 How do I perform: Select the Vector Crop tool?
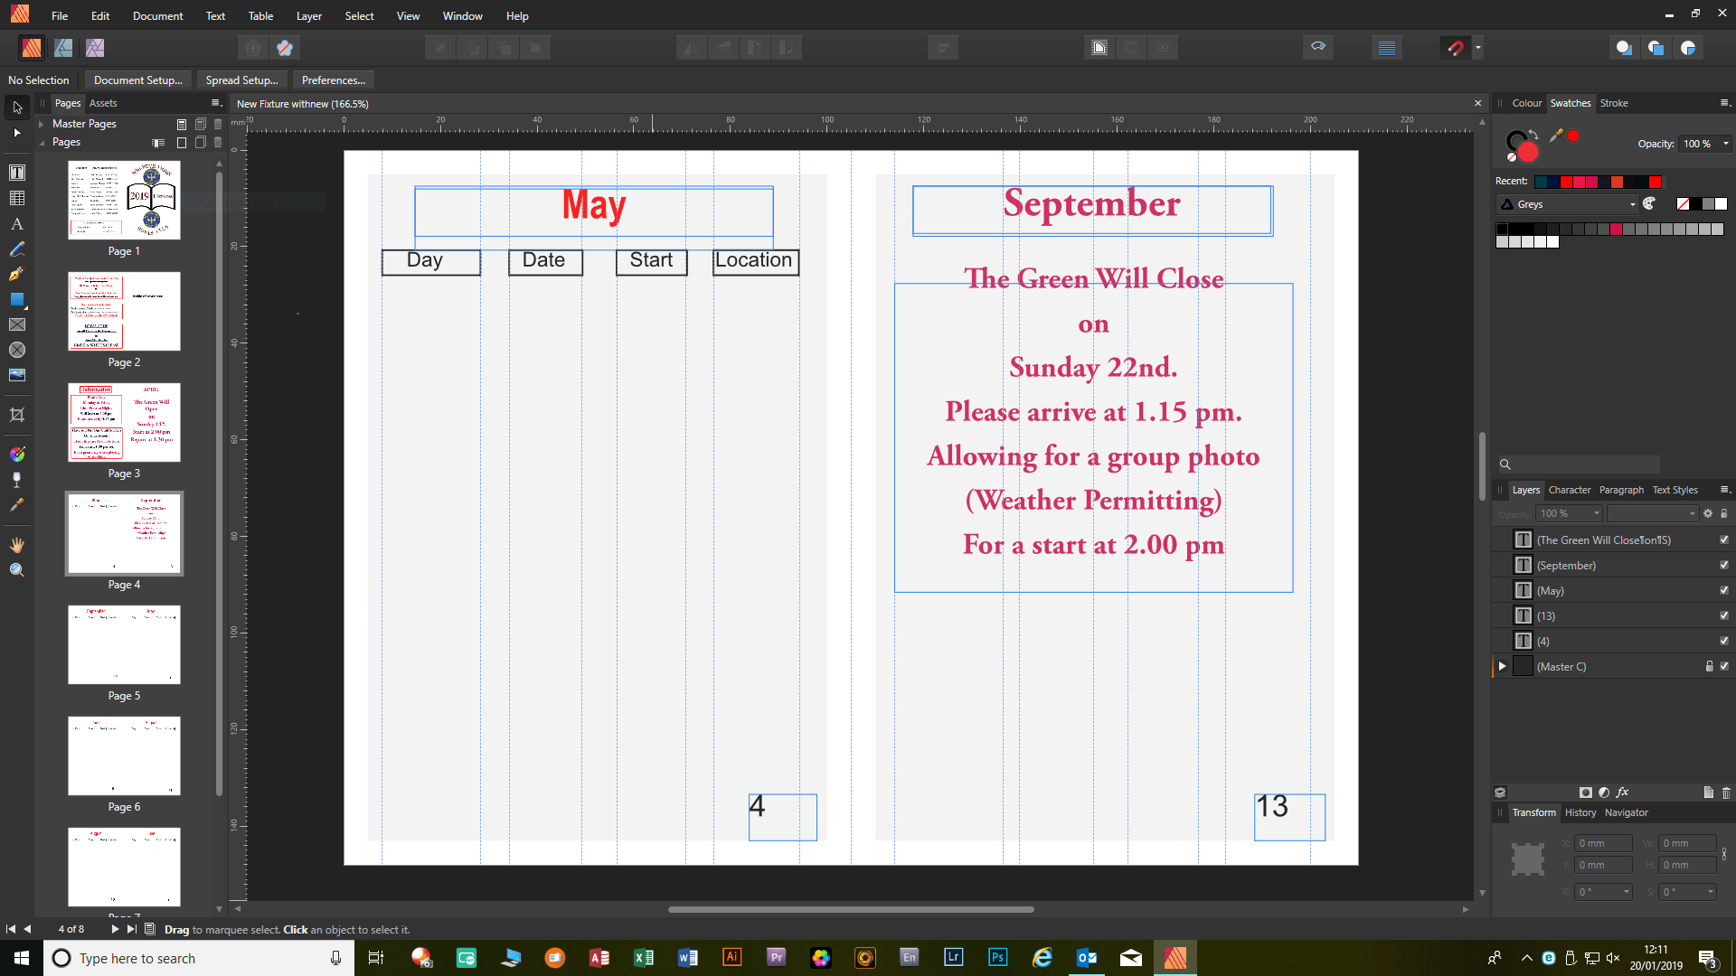pyautogui.click(x=16, y=415)
